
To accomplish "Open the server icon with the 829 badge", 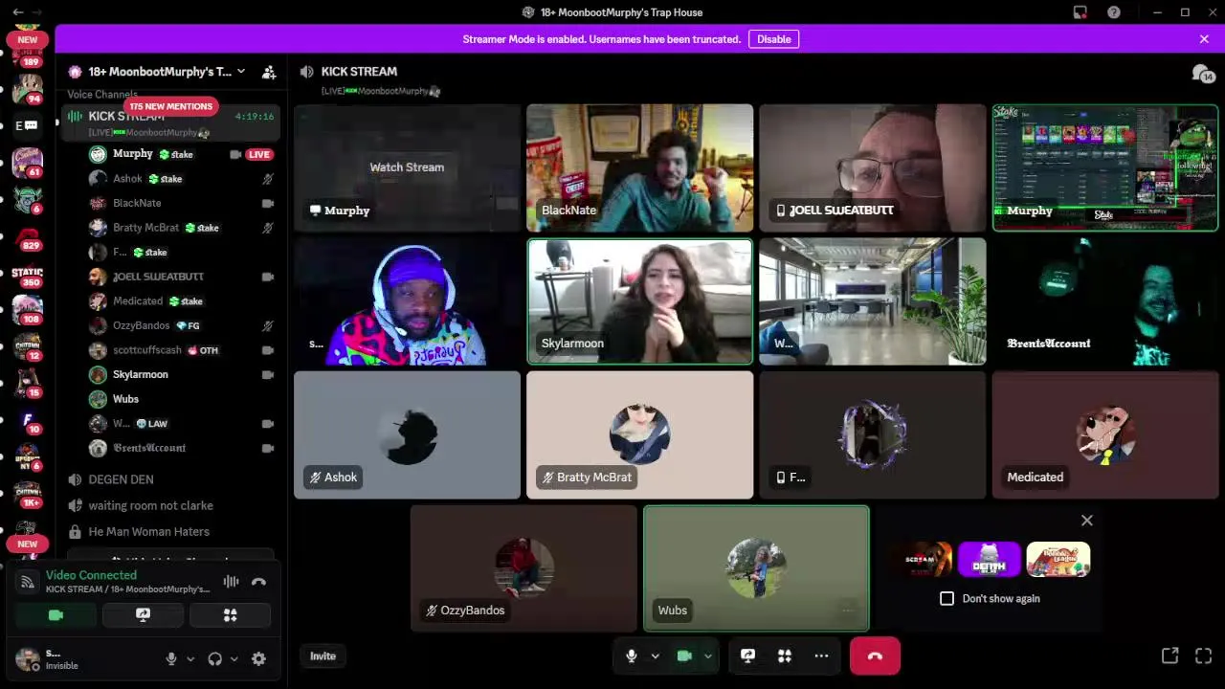I will point(28,238).
